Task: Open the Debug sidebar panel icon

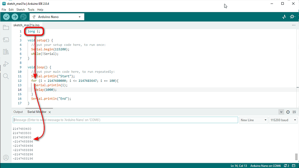Action: (x=6, y=64)
